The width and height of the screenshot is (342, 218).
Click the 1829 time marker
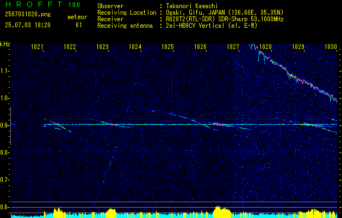pyautogui.click(x=298, y=47)
